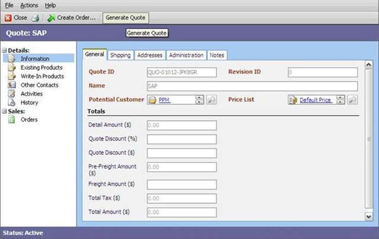
Task: Open the Actions menu
Action: 29,5
